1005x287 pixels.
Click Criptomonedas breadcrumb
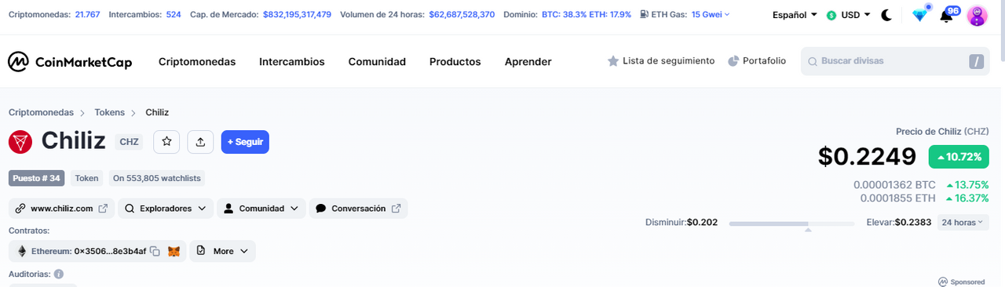[x=41, y=112]
